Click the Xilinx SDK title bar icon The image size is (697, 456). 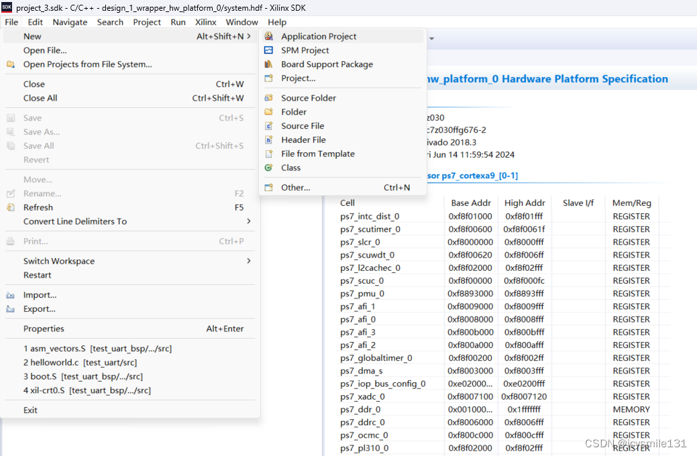pyautogui.click(x=7, y=7)
